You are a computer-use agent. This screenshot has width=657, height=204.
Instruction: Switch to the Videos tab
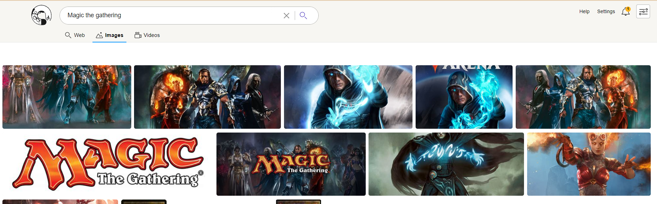tap(147, 35)
